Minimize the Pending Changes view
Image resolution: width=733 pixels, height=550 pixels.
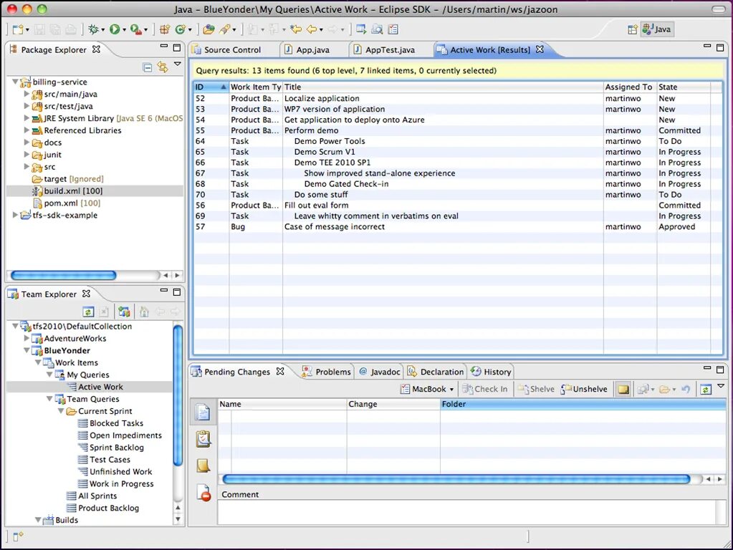706,369
